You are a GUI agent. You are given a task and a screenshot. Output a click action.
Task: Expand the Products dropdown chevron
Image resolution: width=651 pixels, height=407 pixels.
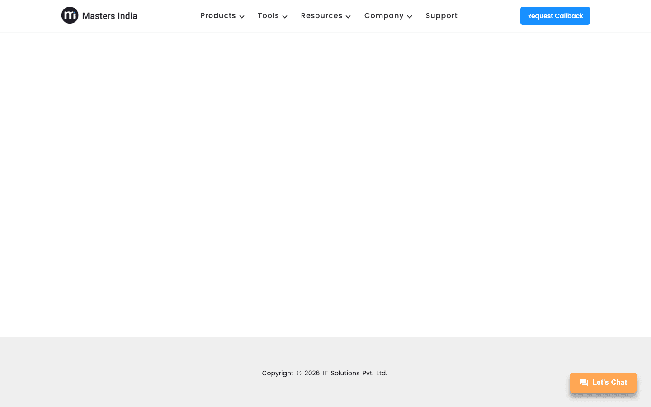[242, 17]
